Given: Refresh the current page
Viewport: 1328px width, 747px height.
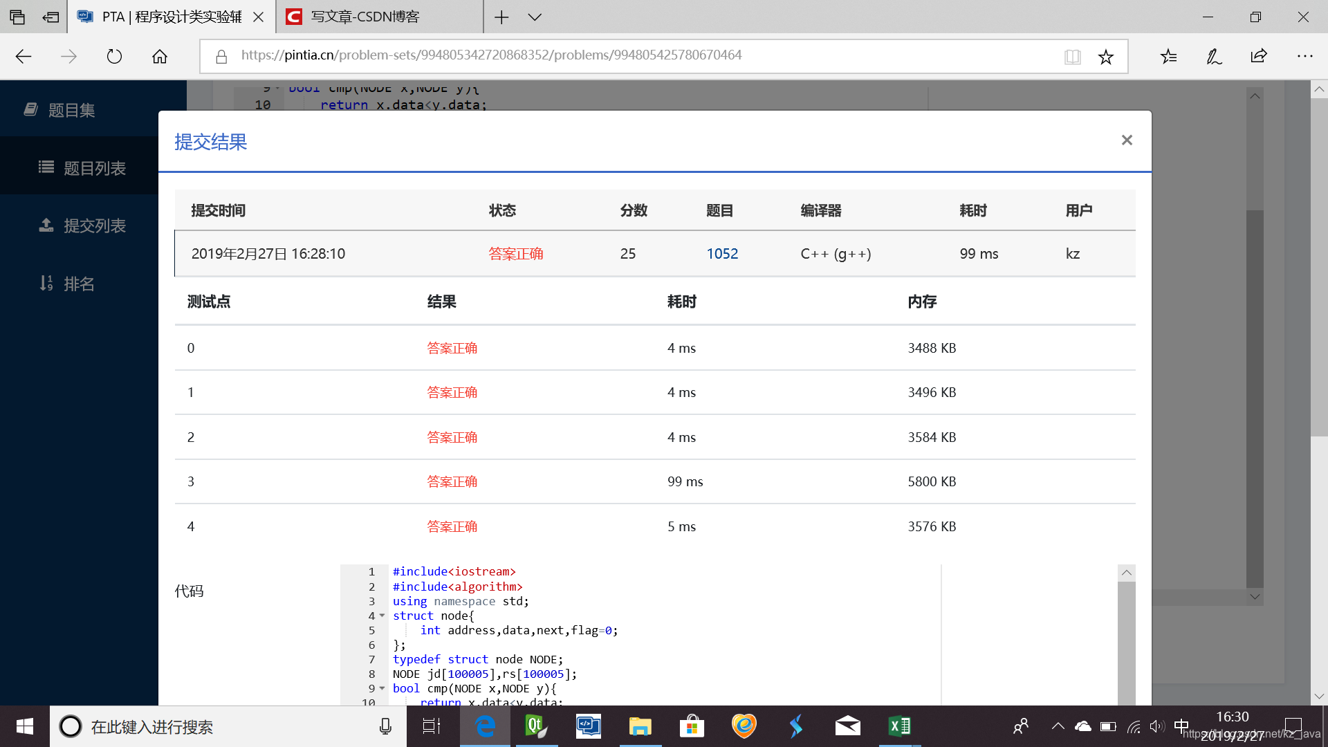Looking at the screenshot, I should pos(113,56).
